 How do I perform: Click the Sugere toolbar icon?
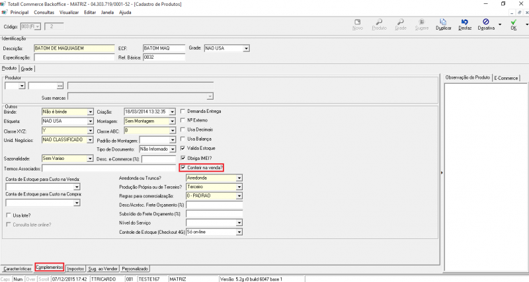[x=423, y=24]
